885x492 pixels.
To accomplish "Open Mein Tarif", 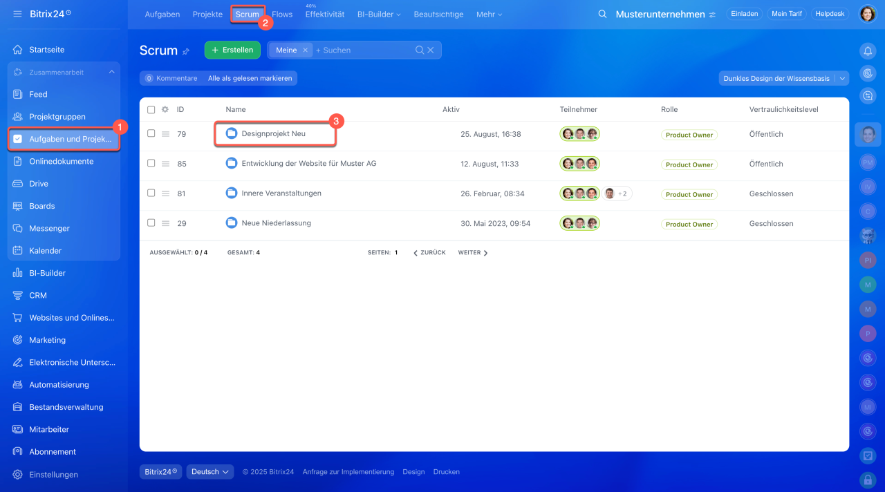I will pyautogui.click(x=787, y=14).
